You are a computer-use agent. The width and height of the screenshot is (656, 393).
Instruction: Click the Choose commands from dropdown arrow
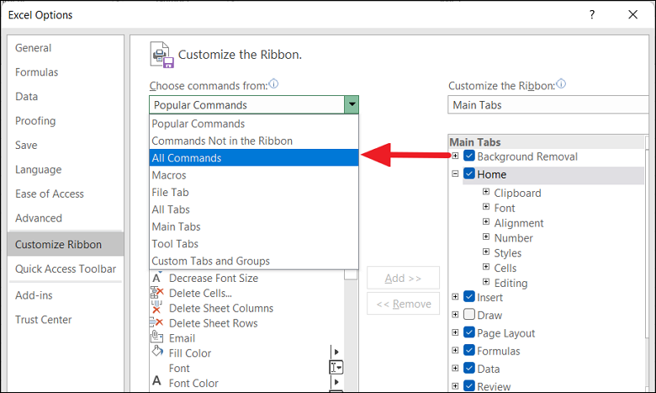[x=352, y=104]
